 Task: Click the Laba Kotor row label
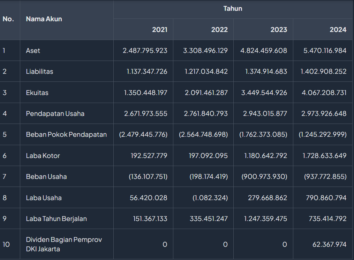[x=43, y=156]
